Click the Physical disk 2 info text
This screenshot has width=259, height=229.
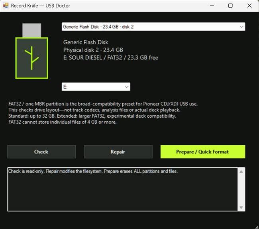click(93, 50)
